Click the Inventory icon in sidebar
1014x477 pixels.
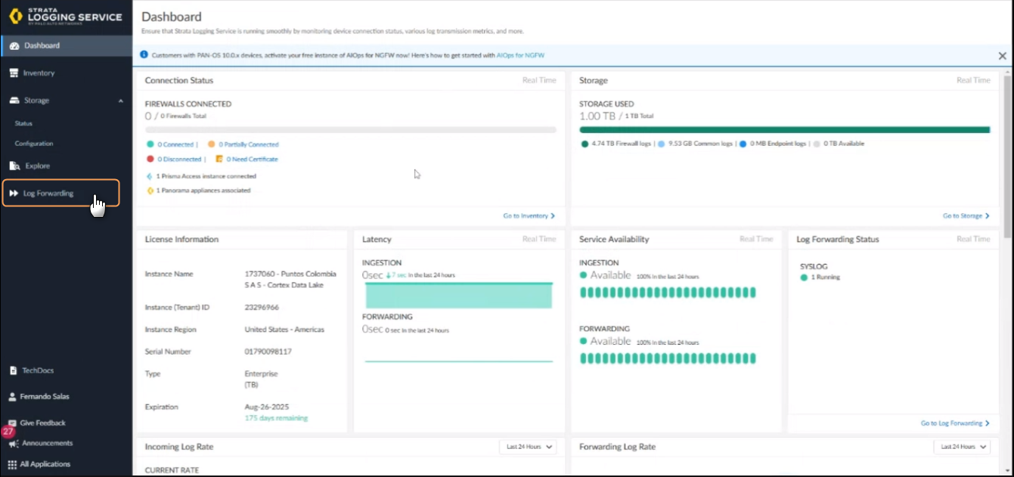14,73
